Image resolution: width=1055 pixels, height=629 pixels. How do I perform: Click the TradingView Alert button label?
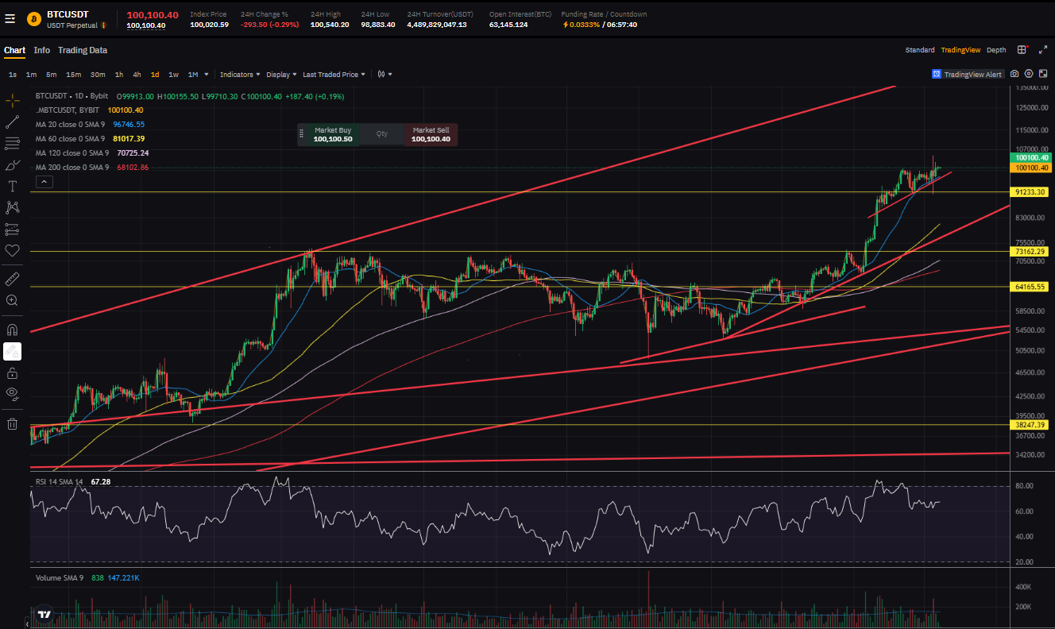point(972,74)
